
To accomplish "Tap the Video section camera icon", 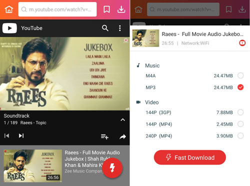I will [x=138, y=102].
